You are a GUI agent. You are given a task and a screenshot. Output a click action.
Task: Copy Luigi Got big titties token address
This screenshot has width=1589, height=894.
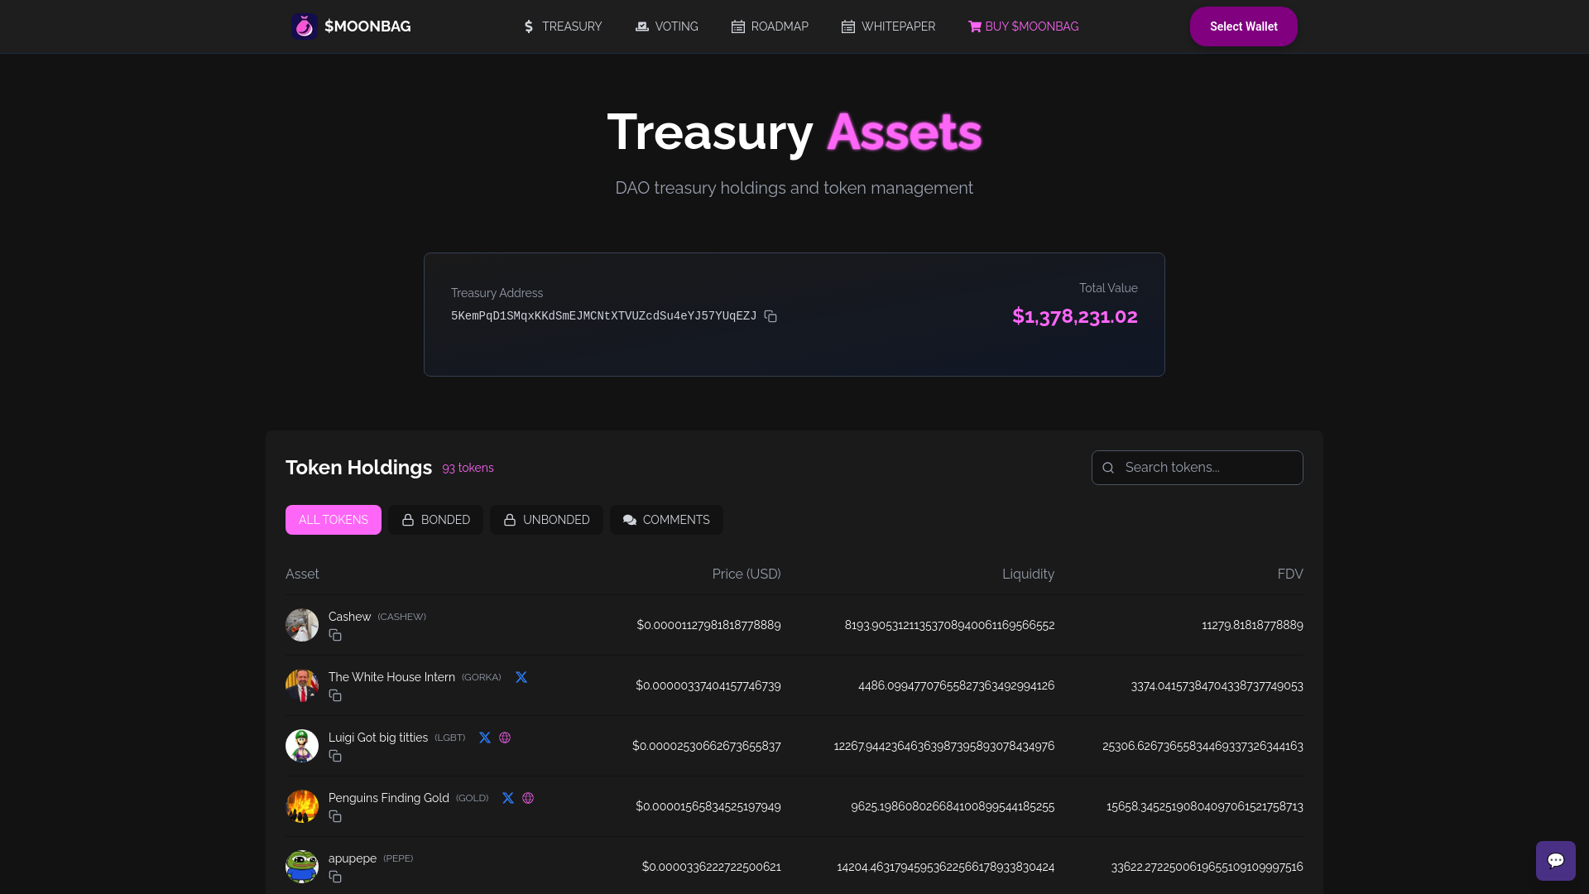pos(335,756)
